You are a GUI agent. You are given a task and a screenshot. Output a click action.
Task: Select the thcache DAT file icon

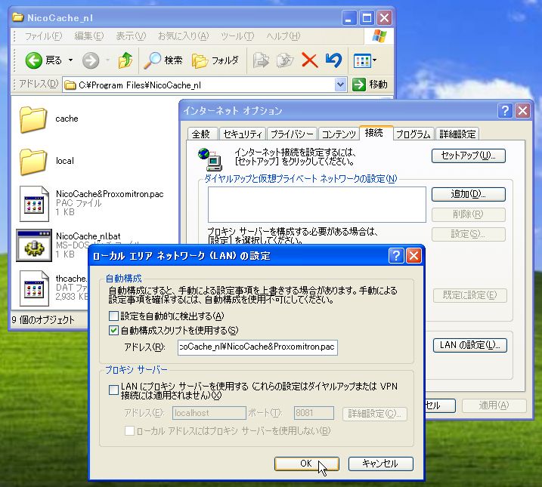34,288
